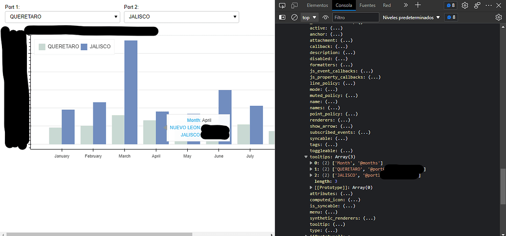Switch to the Red tab
This screenshot has height=236, width=506.
(387, 5)
